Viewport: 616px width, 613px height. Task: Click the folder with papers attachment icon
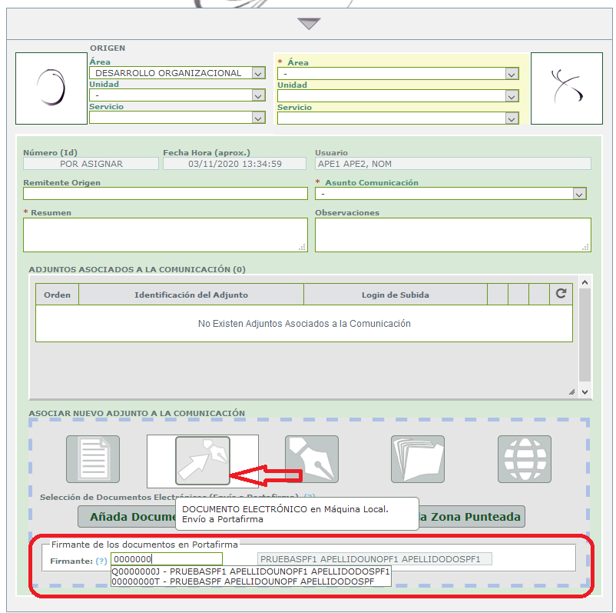click(418, 458)
